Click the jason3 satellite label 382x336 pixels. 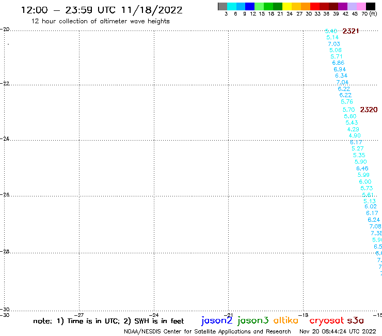click(x=253, y=321)
